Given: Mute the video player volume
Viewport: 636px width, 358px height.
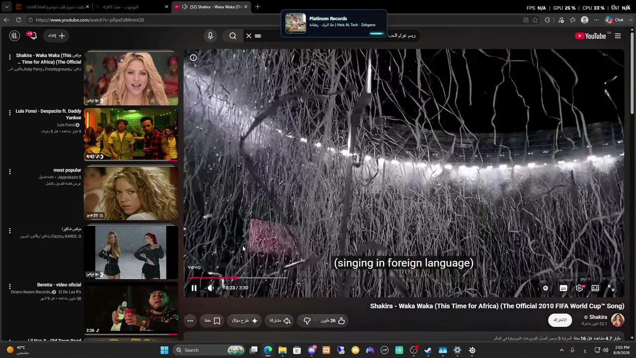Looking at the screenshot, I should (211, 288).
